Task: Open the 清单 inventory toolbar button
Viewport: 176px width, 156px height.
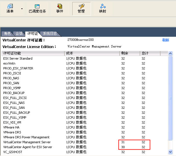Action: coord(10,8)
